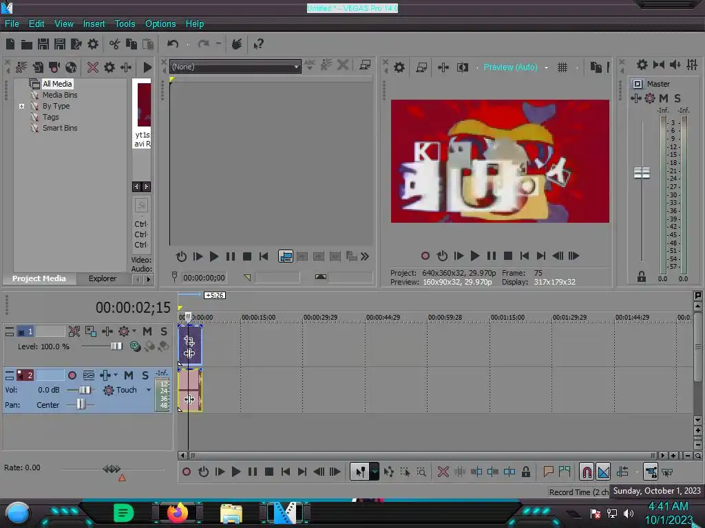Open project properties gear in main toolbar
Viewport: 705px width, 528px height.
click(93, 44)
